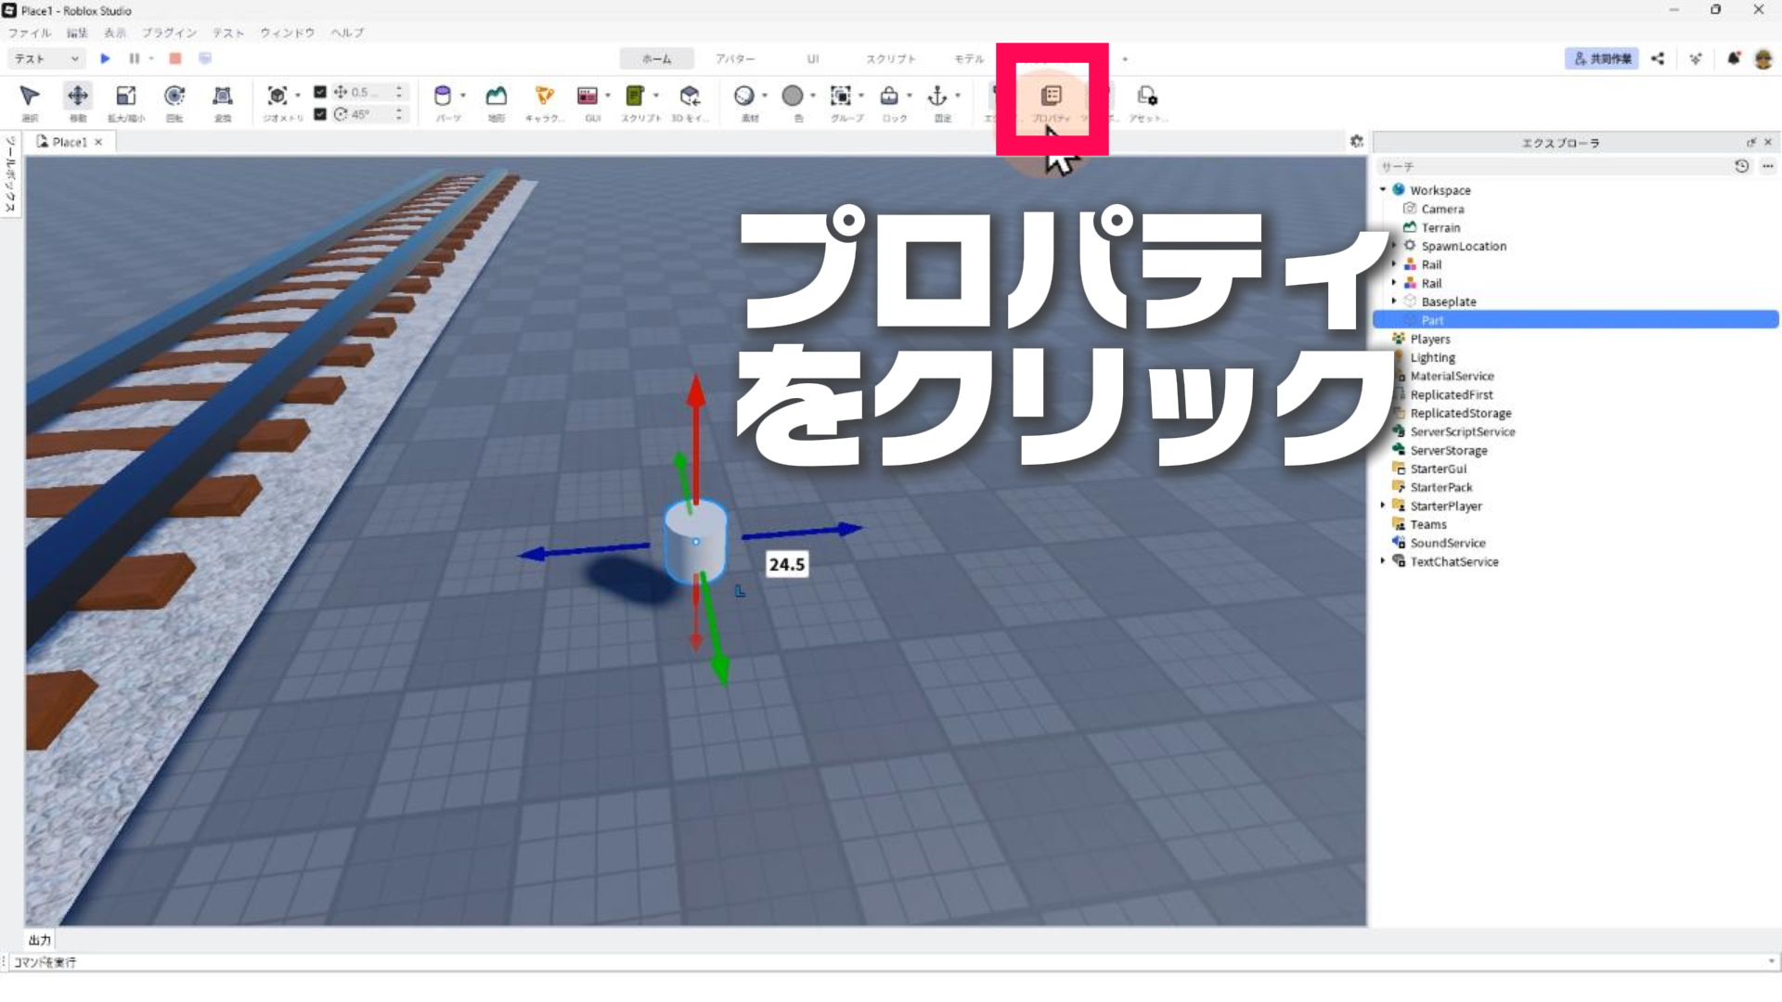The image size is (1782, 1002).
Task: Choose the Scale tool
Action: [x=126, y=96]
